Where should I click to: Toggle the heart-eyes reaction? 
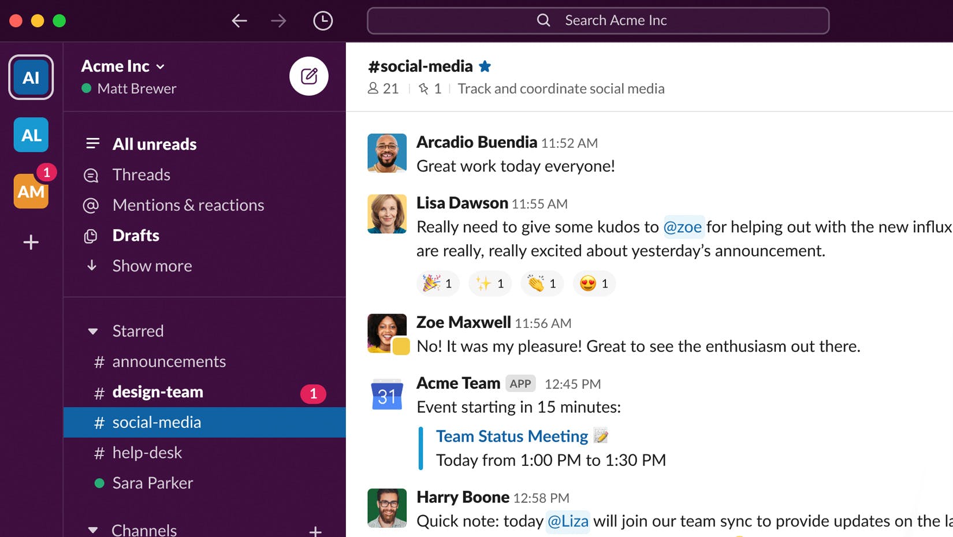594,284
